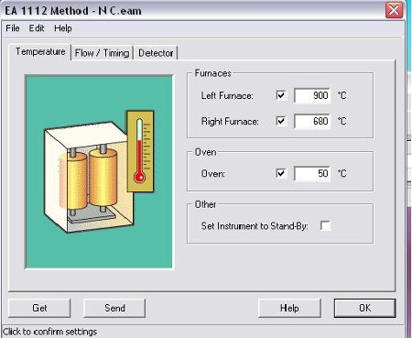Open the Edit menu
Image resolution: width=412 pixels, height=338 pixels.
(x=37, y=28)
